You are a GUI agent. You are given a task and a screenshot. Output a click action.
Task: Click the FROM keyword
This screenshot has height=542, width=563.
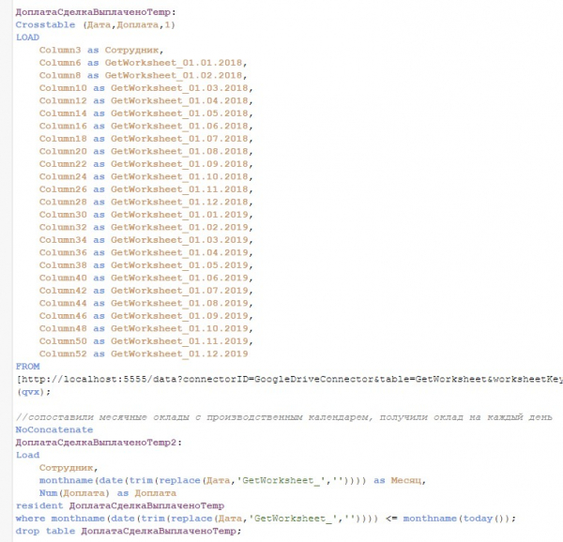pyautogui.click(x=27, y=367)
